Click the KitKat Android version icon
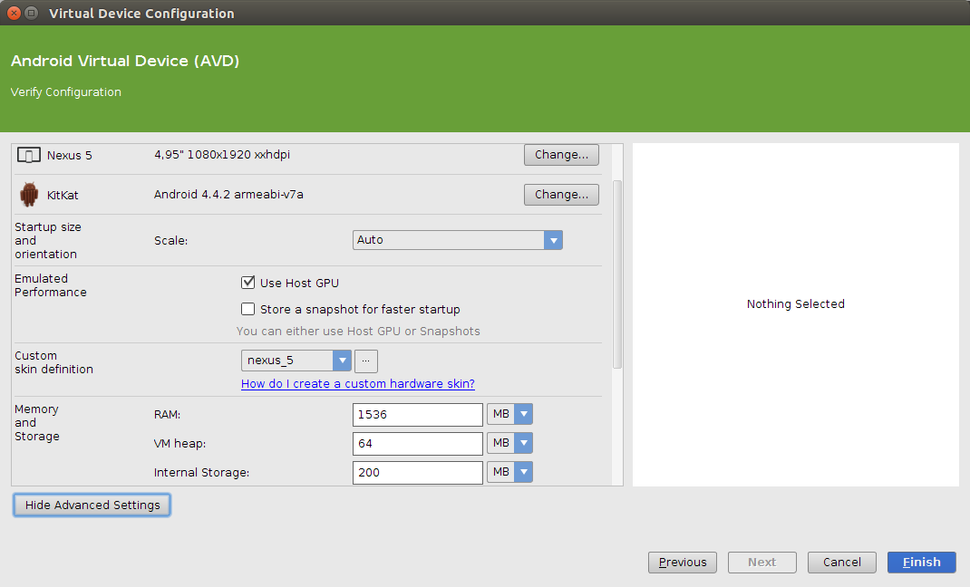This screenshot has width=970, height=587. click(x=28, y=195)
